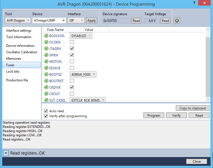Open the Tool dropdown showing AVR Dragon
The image size is (213, 168).
[x=18, y=20]
